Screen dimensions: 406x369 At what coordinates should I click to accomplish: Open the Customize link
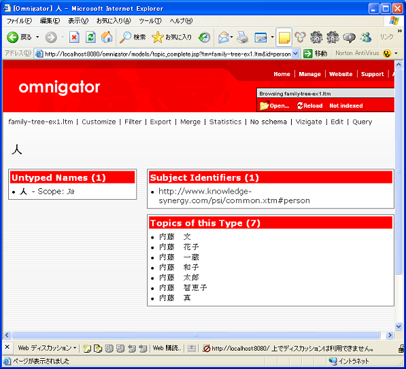(x=99, y=122)
